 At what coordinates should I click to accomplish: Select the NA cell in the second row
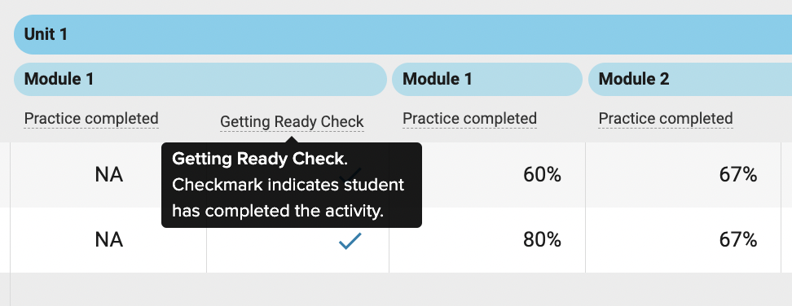coord(108,240)
